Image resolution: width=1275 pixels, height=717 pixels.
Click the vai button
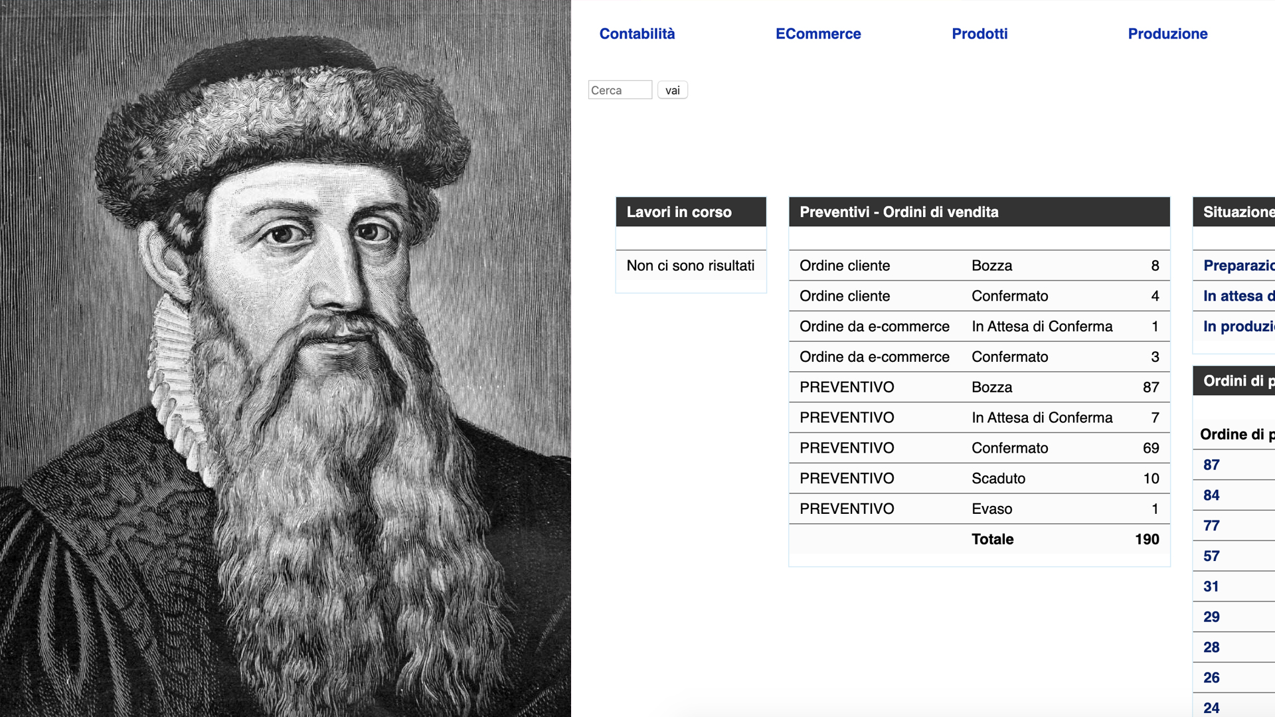[673, 90]
